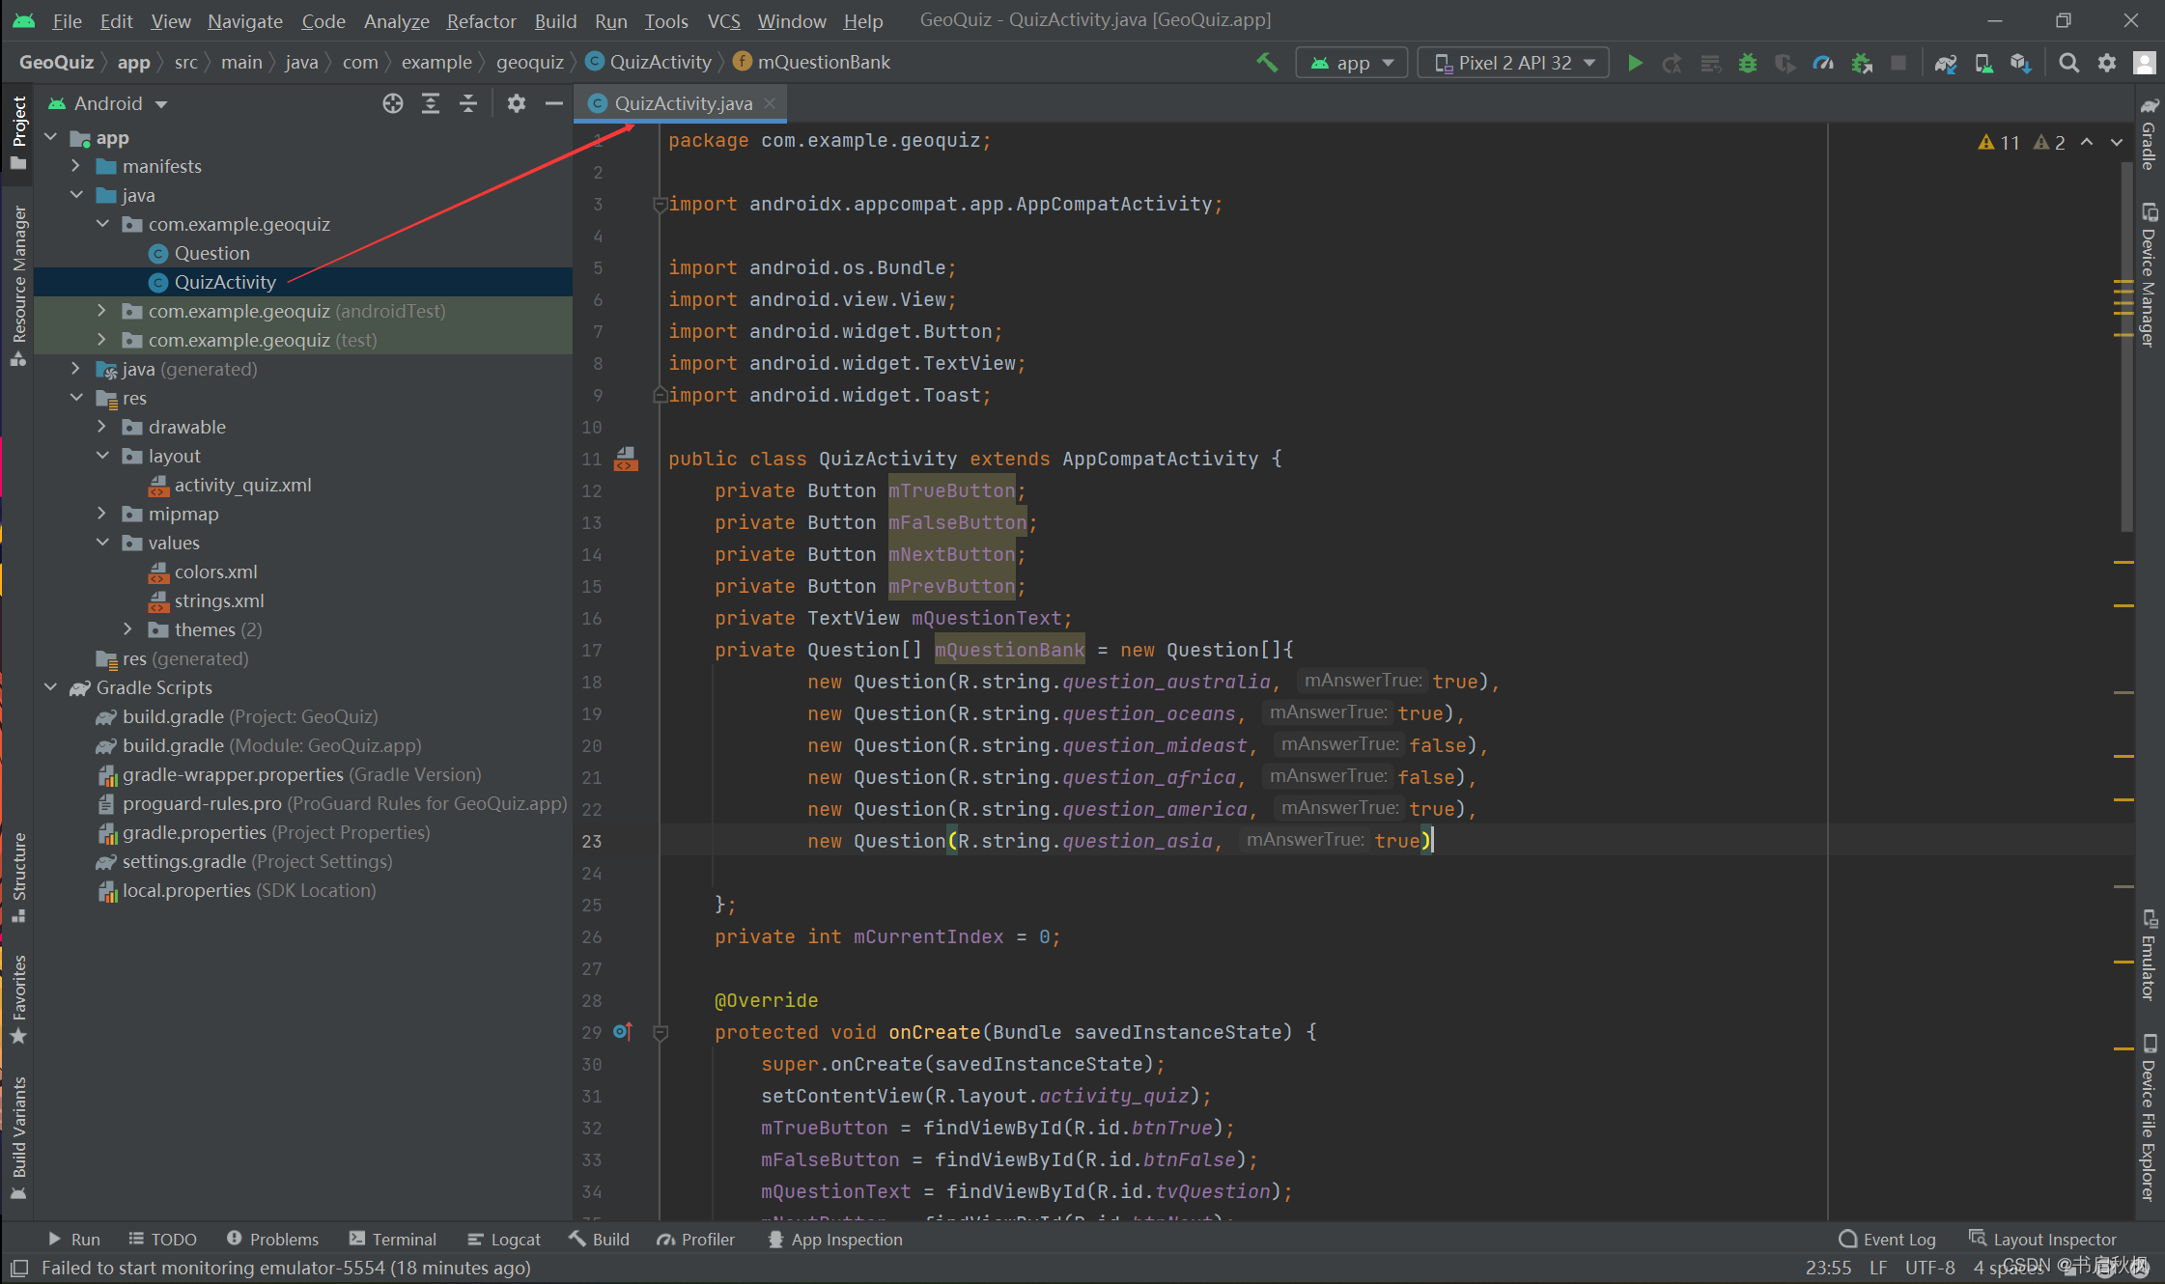Image resolution: width=2165 pixels, height=1284 pixels.
Task: Click override gutter icon on line 29
Action: 623,1032
